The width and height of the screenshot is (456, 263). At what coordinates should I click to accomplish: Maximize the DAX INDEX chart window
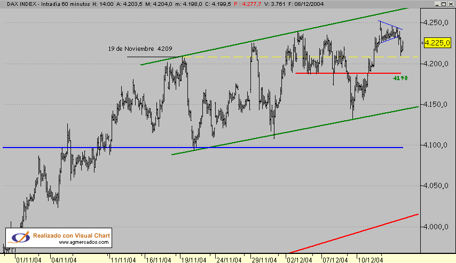pyautogui.click(x=444, y=4)
